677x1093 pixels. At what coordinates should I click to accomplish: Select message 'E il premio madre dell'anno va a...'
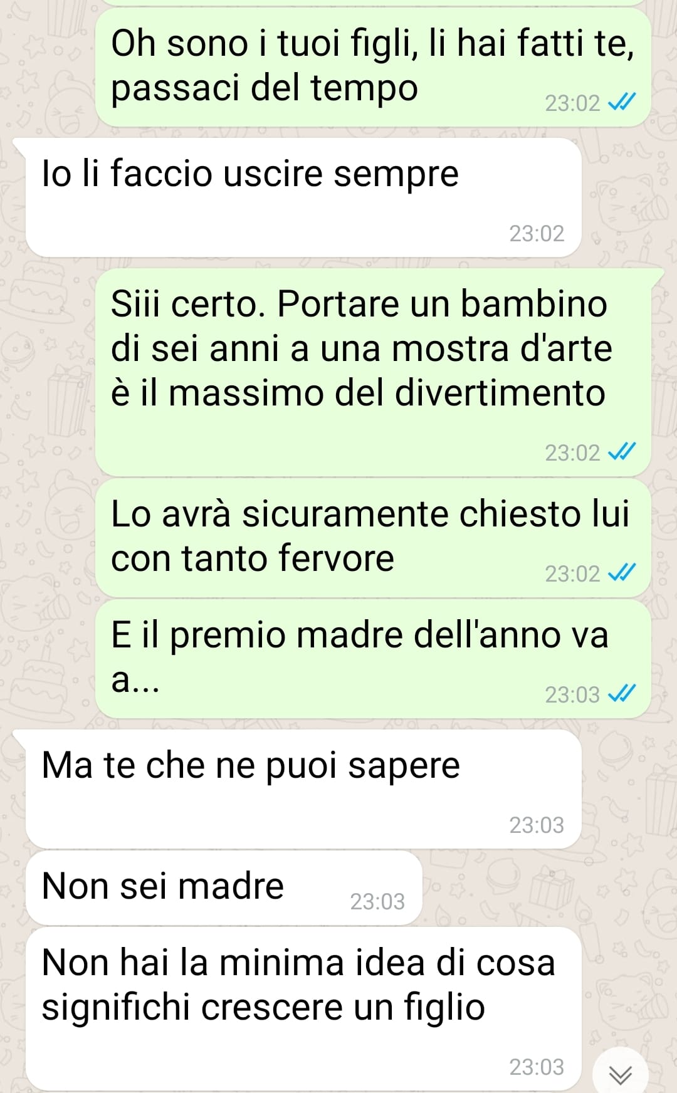tap(373, 658)
